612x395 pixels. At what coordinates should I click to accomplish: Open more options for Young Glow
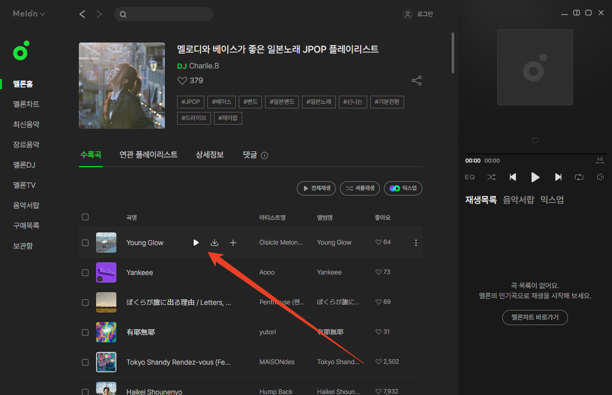coord(416,243)
